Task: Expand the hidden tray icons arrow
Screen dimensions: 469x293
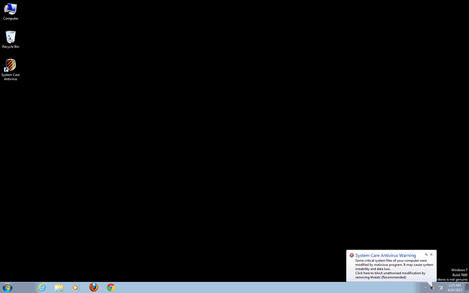Action: pos(425,288)
